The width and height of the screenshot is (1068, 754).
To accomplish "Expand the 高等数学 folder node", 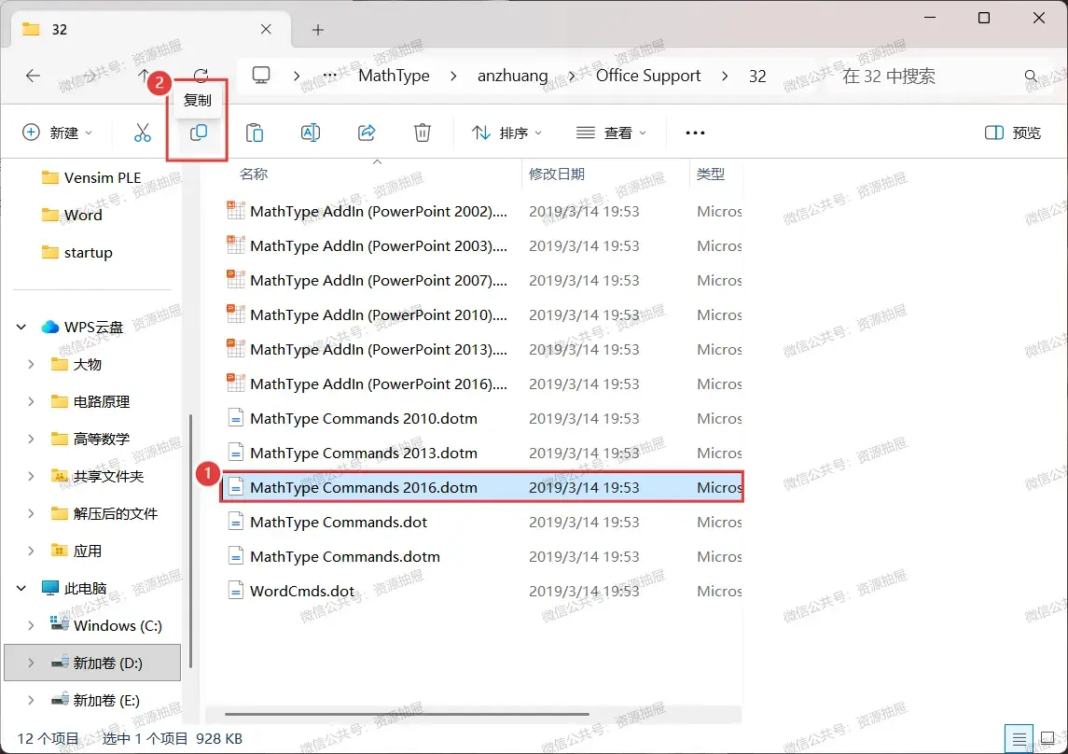I will click(31, 439).
